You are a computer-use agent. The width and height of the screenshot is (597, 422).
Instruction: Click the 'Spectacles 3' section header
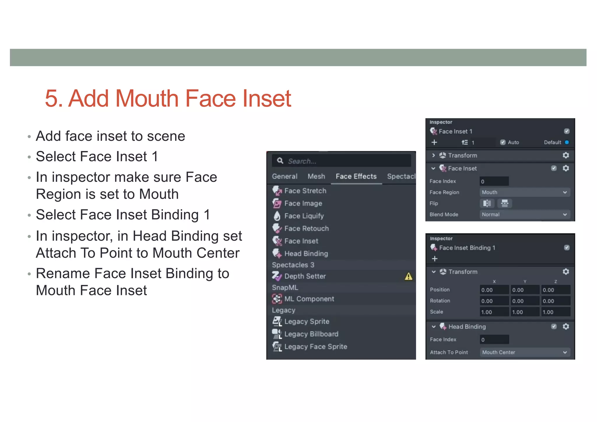(293, 265)
